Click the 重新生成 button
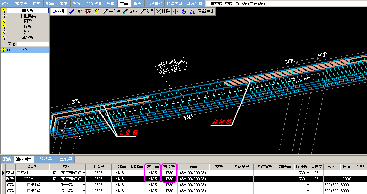Screen dimensions: 367x194 (206, 11)
